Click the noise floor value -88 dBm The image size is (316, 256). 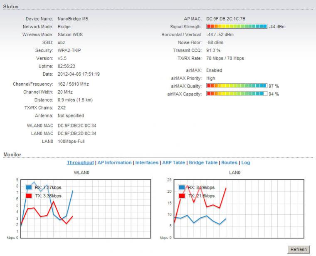tap(215, 42)
